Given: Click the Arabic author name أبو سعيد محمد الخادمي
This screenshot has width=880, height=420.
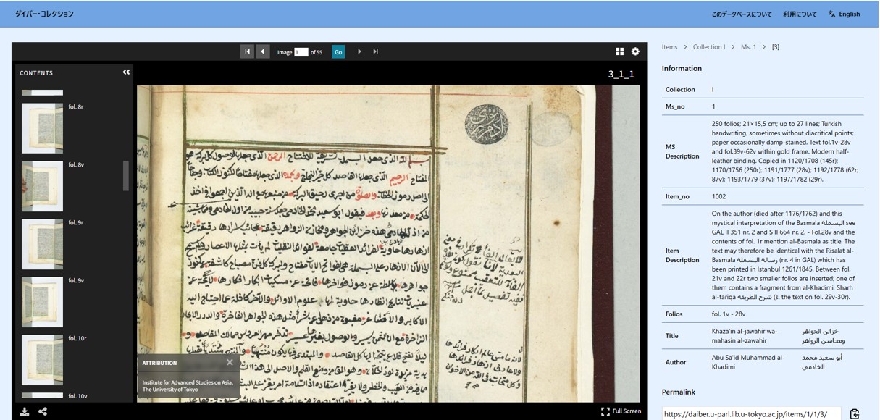Looking at the screenshot, I should tap(822, 362).
